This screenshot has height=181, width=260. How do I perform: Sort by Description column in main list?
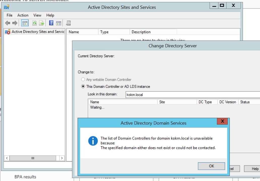(153, 32)
